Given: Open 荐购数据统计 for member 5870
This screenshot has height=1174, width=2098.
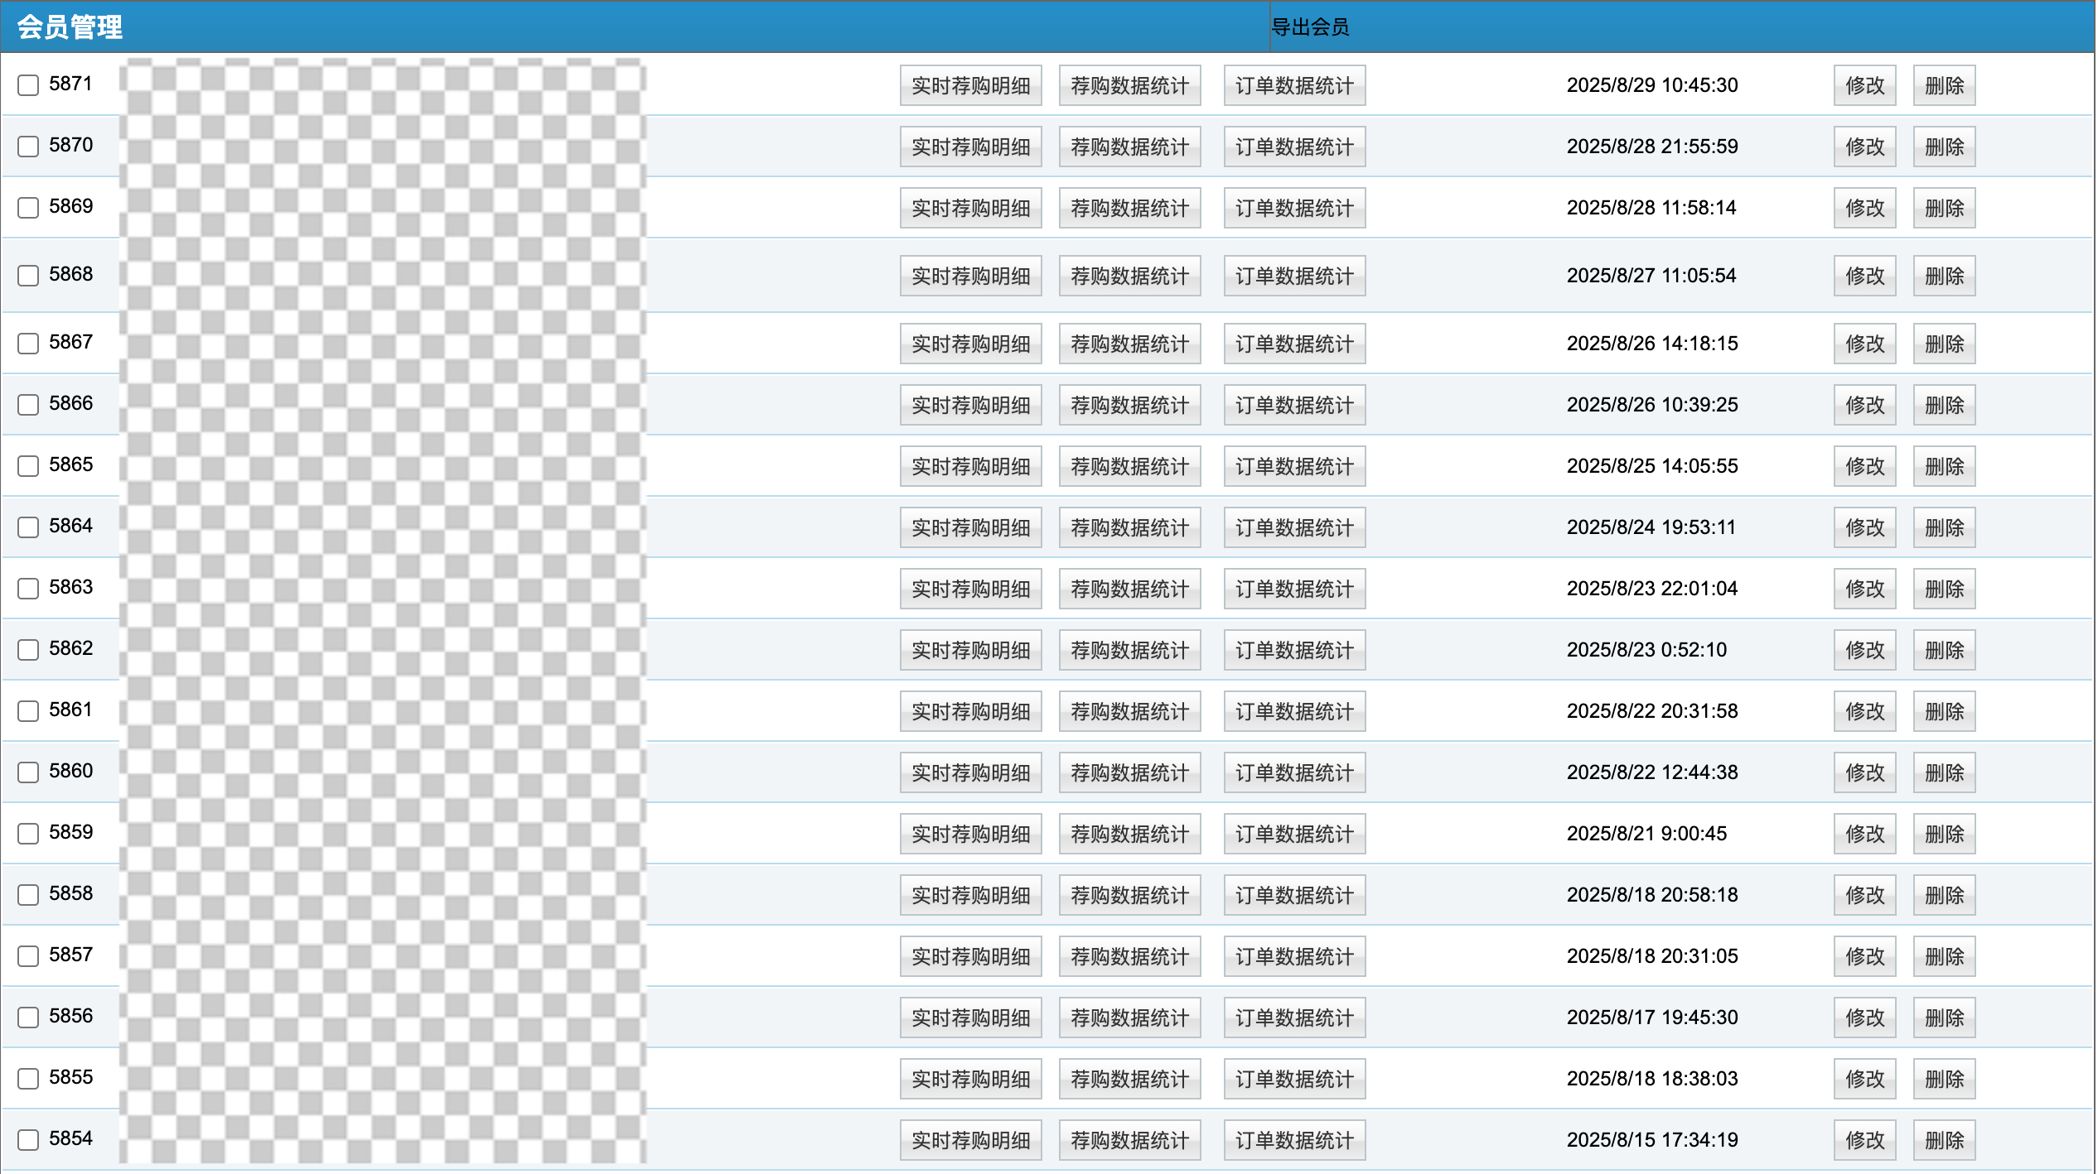Looking at the screenshot, I should click(1129, 147).
